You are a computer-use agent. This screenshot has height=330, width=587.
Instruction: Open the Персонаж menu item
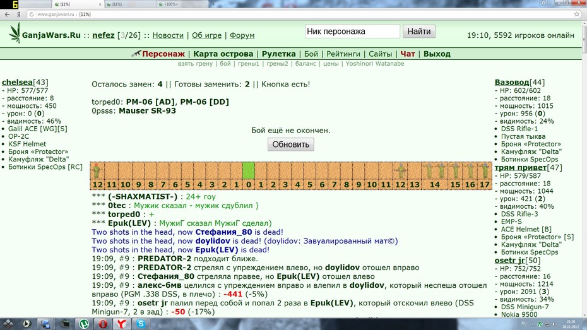[x=163, y=54]
